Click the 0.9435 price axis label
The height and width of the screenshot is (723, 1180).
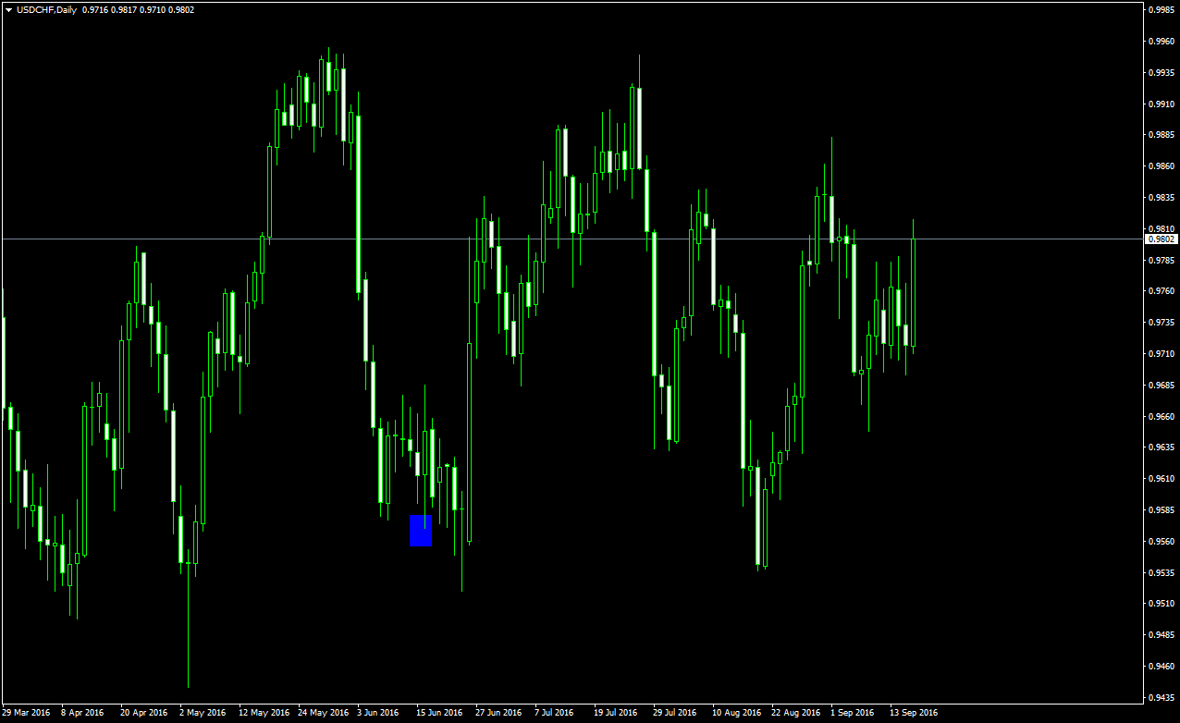pyautogui.click(x=1162, y=698)
